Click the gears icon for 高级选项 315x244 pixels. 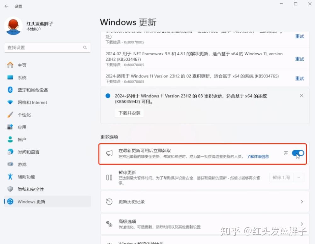(x=109, y=224)
